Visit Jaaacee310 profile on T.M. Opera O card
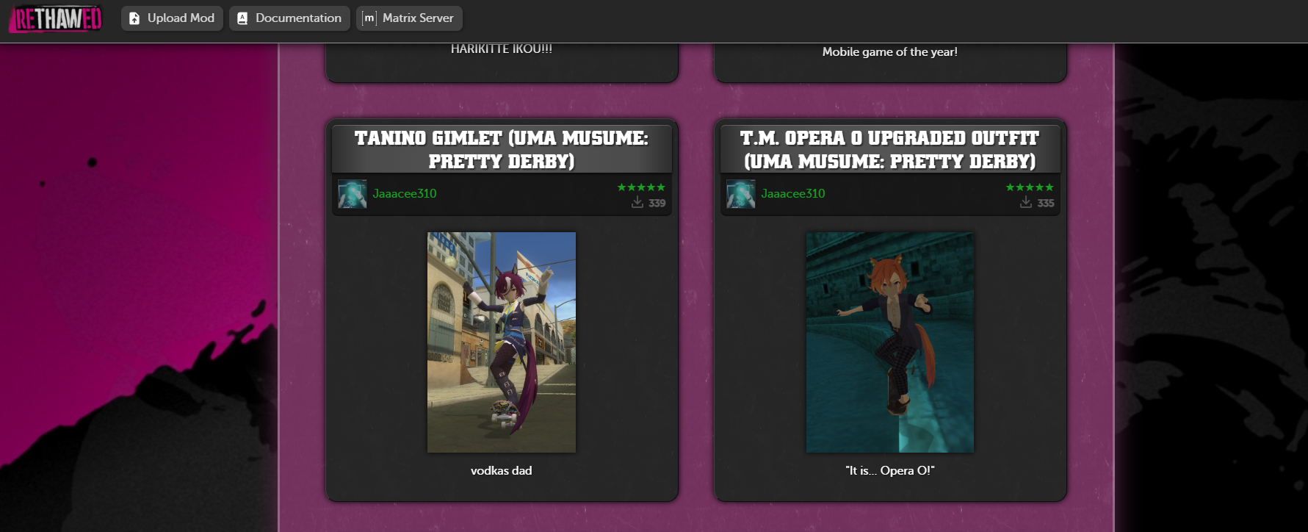Image resolution: width=1308 pixels, height=532 pixels. (x=793, y=193)
